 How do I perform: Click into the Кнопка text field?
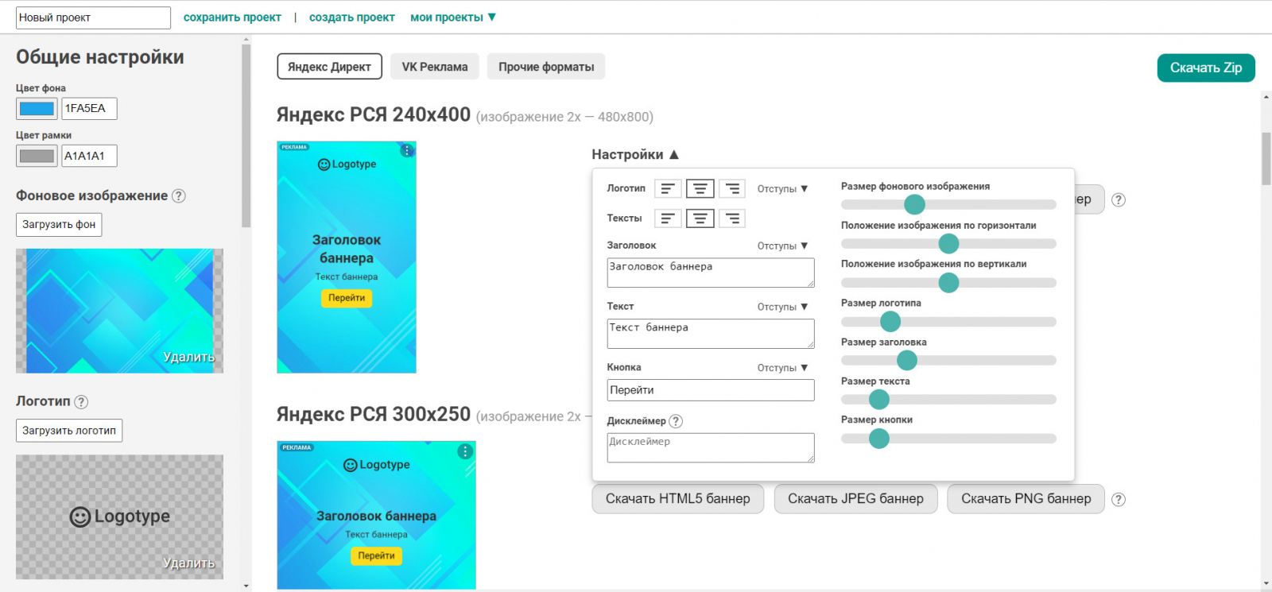point(711,390)
